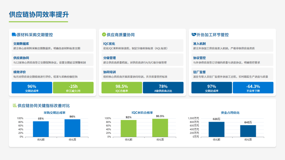Select the 分级管理 item card

coord(142,60)
